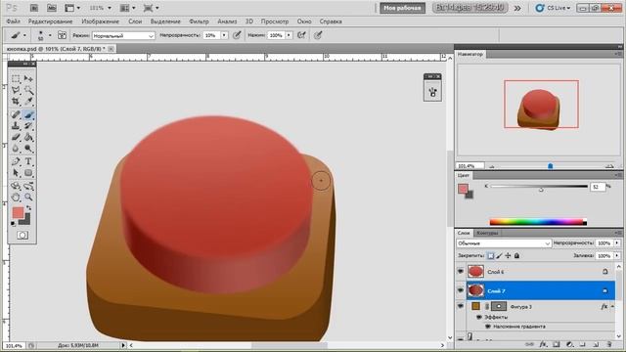Select the Zoom tool in toolbox
The image size is (626, 352).
(x=28, y=198)
